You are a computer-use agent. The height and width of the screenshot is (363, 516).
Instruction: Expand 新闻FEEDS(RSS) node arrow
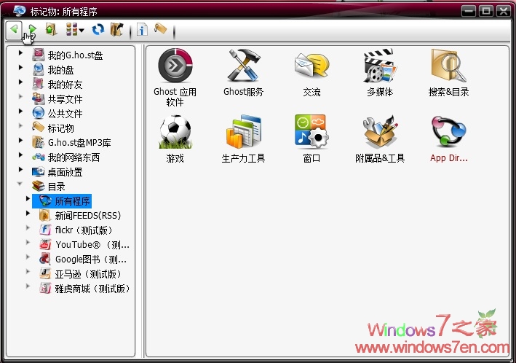[28, 213]
